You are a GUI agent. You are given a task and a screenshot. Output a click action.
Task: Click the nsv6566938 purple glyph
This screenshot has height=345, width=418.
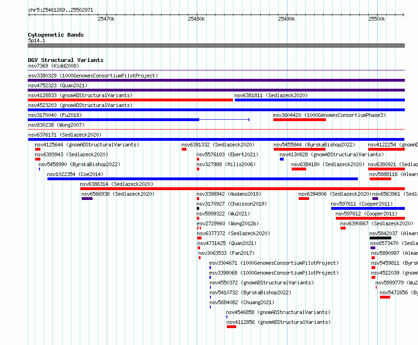pyautogui.click(x=87, y=199)
